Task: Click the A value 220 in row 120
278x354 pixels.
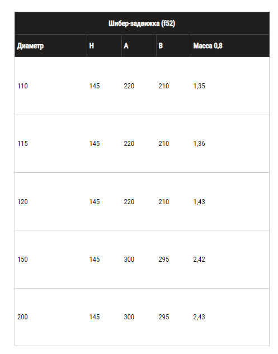Action: tap(129, 202)
